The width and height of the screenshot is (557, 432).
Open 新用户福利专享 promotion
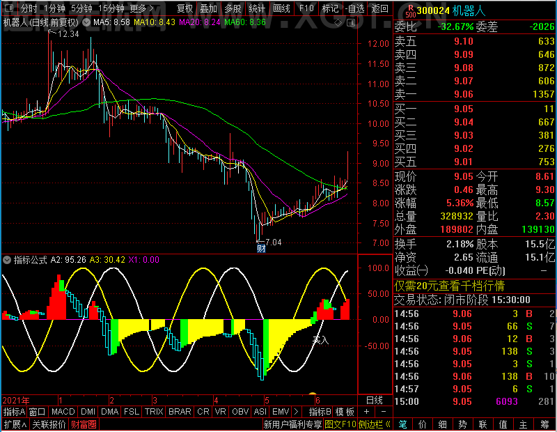[x=292, y=424]
